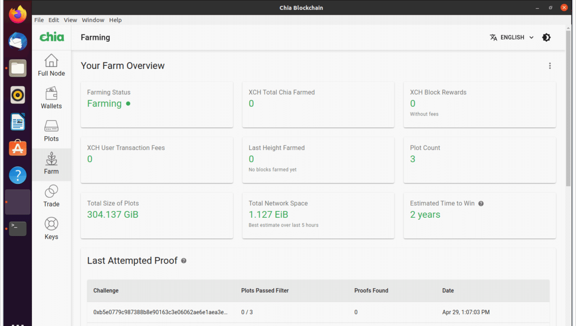Click the 0 / 3 plots passed cell
Screen dimensions: 576x326
247,312
